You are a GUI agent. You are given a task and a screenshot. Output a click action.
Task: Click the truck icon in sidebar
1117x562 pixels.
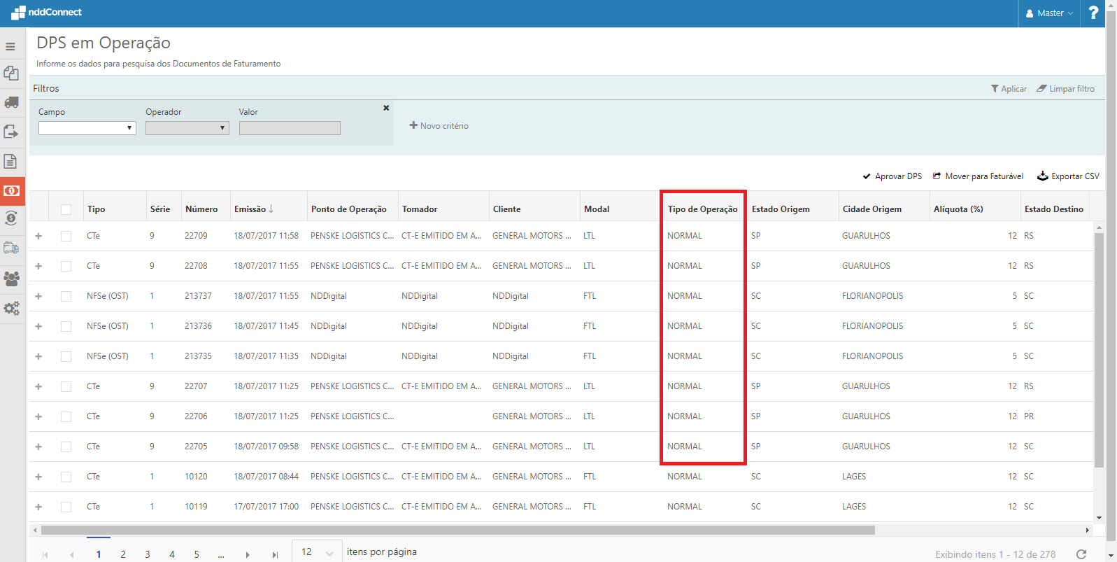click(11, 102)
